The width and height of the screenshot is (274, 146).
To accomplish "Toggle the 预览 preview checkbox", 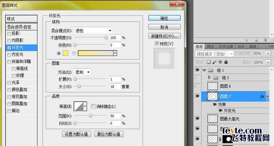I will pyautogui.click(x=157, y=43).
